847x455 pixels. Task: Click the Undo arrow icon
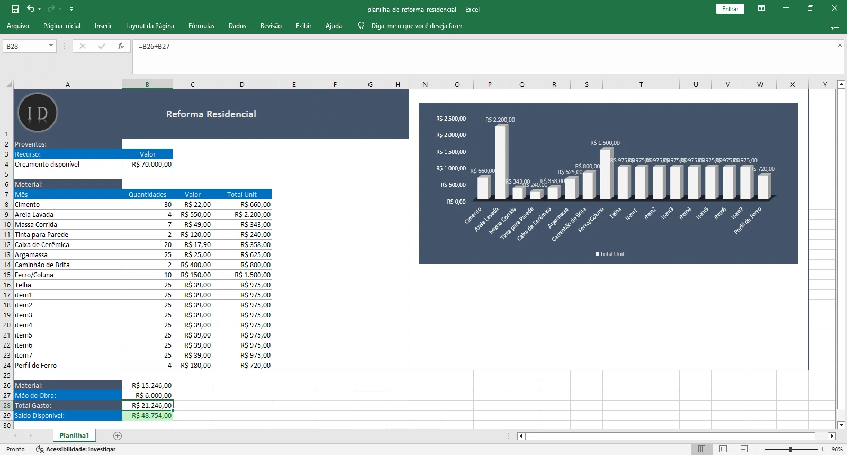coord(31,9)
